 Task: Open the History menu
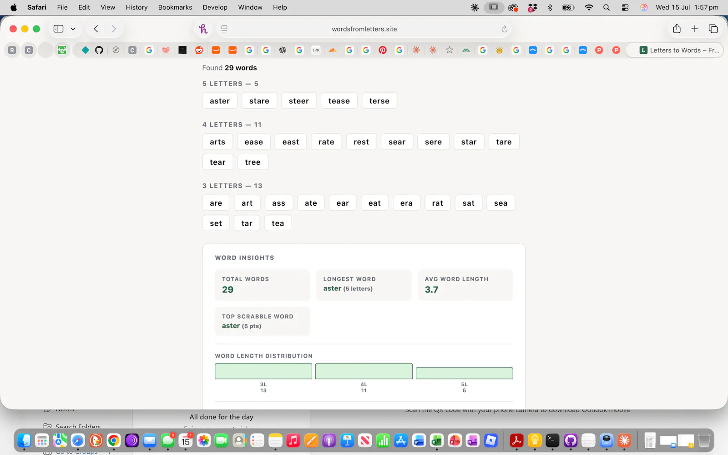click(136, 7)
